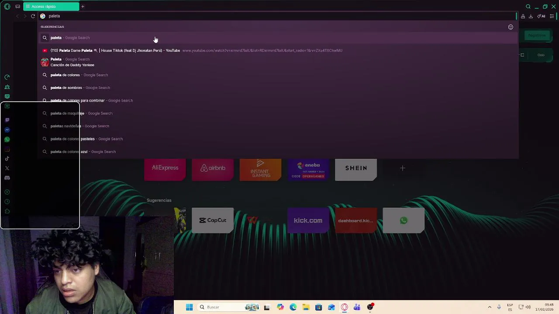The height and width of the screenshot is (314, 559).
Task: Switch to the Acceso rápido tab
Action: 52,7
